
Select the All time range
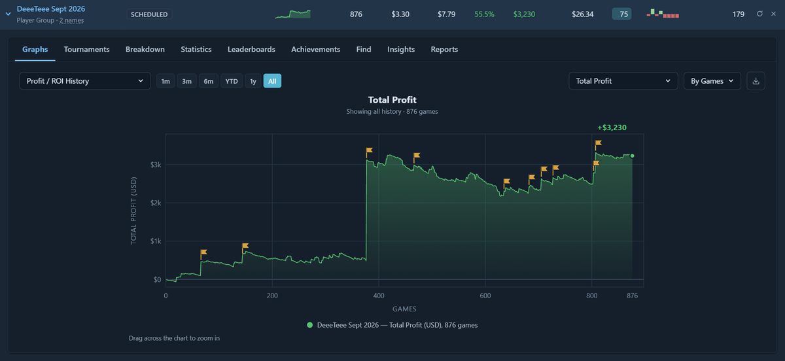click(272, 81)
